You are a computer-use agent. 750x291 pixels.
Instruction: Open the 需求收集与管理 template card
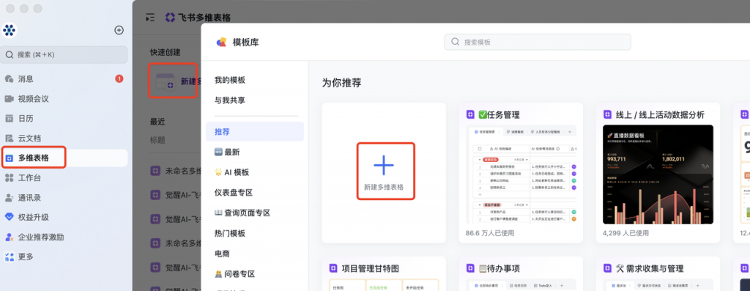(658, 273)
